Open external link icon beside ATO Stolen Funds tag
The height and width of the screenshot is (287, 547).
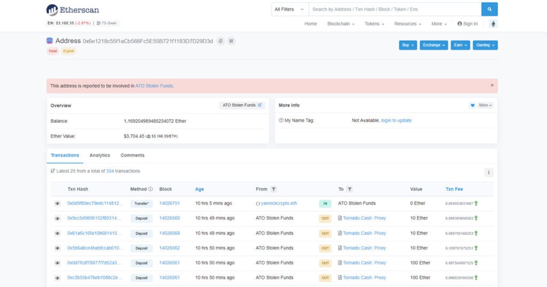[x=260, y=105]
